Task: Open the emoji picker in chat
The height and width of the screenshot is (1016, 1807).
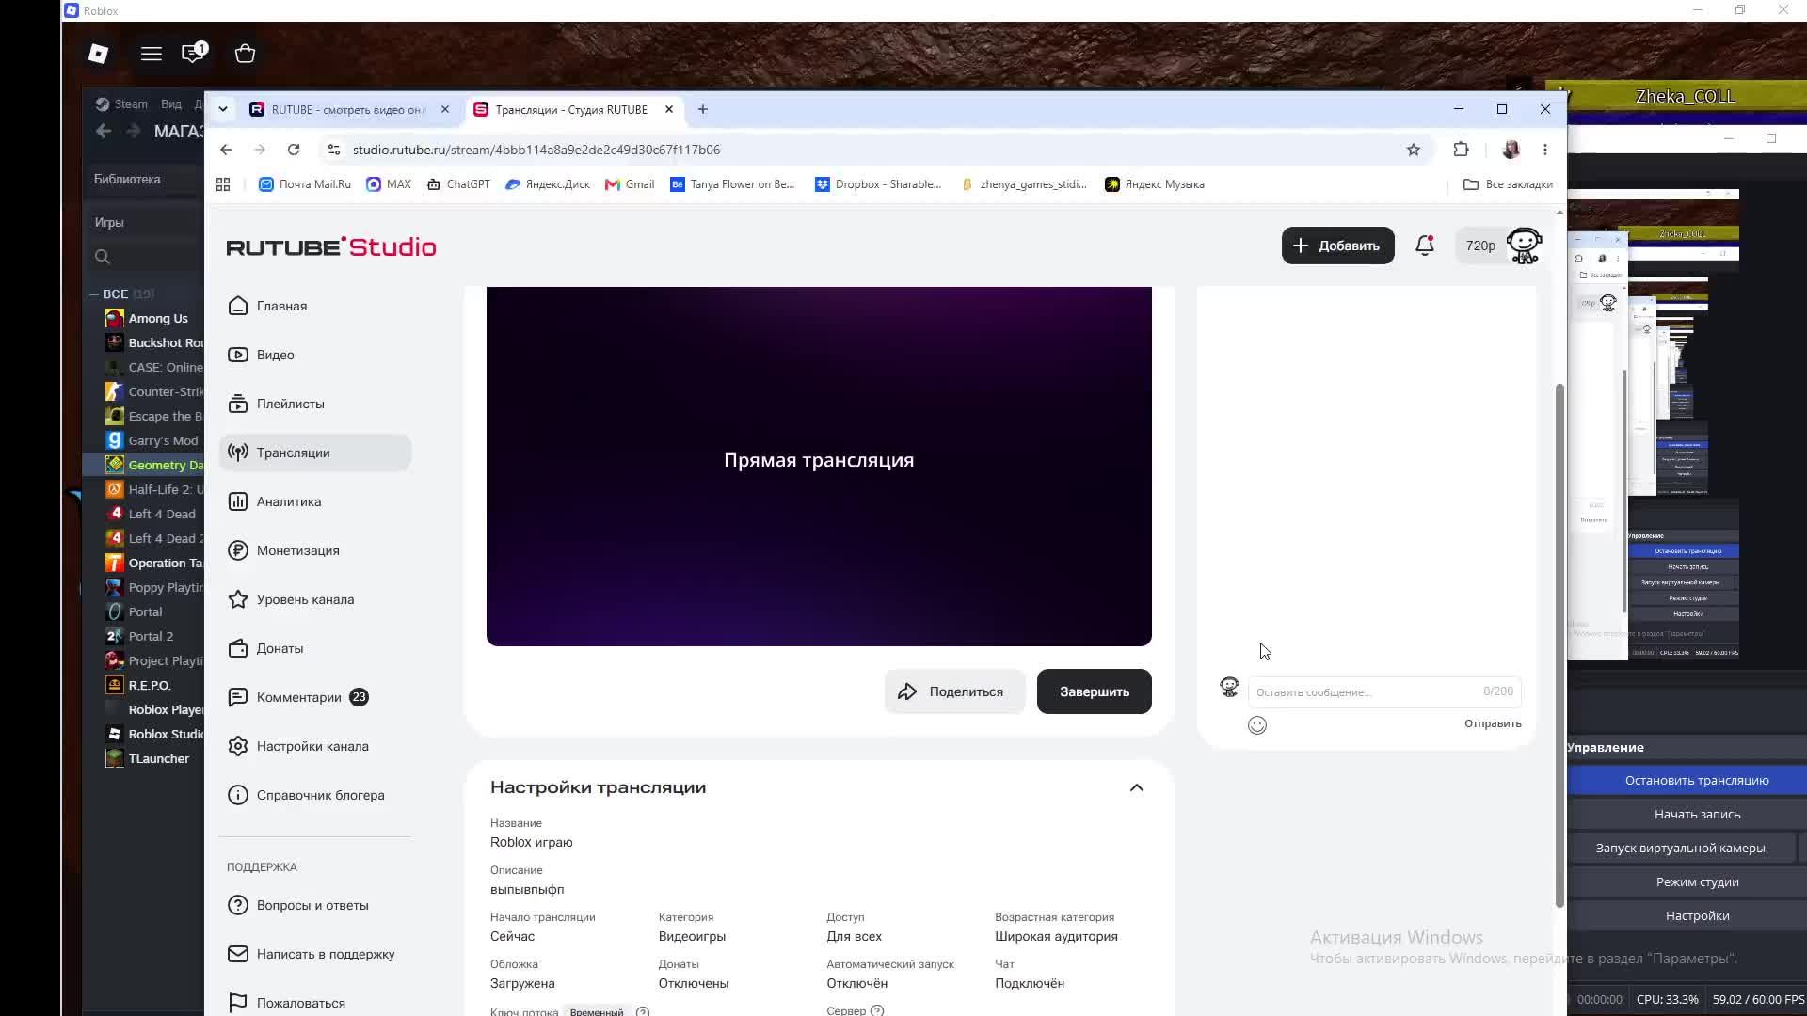Action: click(1257, 724)
